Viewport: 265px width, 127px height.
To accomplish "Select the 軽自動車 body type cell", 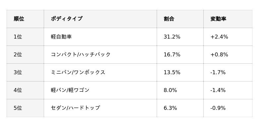I will tap(100, 37).
